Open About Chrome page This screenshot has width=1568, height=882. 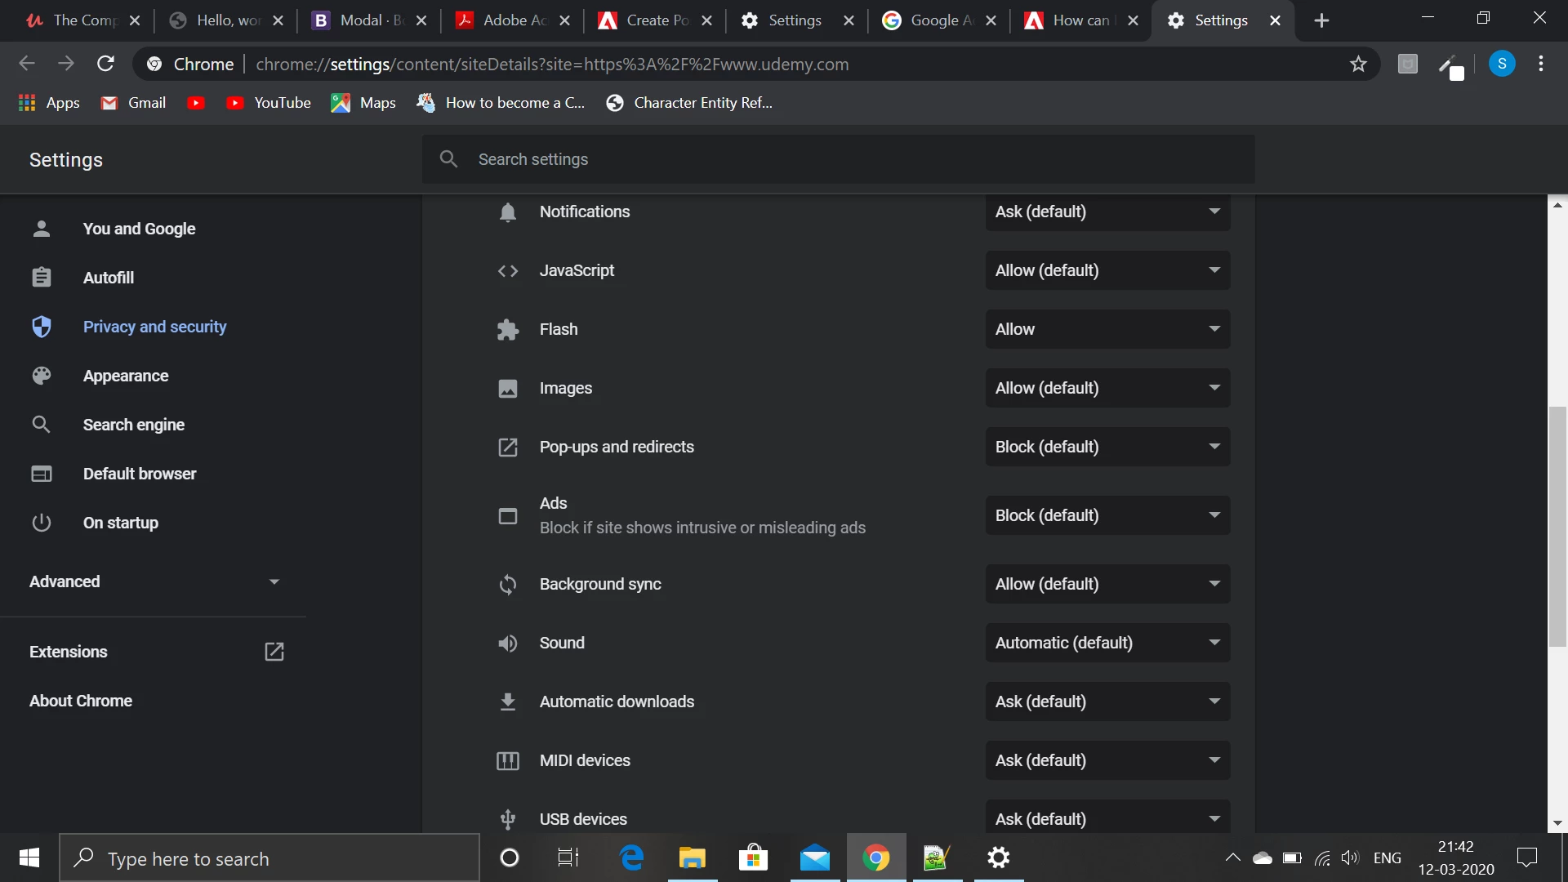(x=81, y=701)
